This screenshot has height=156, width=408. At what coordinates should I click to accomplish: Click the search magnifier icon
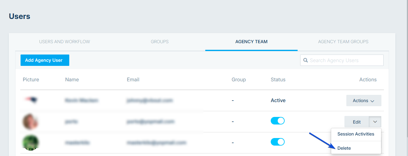point(306,60)
